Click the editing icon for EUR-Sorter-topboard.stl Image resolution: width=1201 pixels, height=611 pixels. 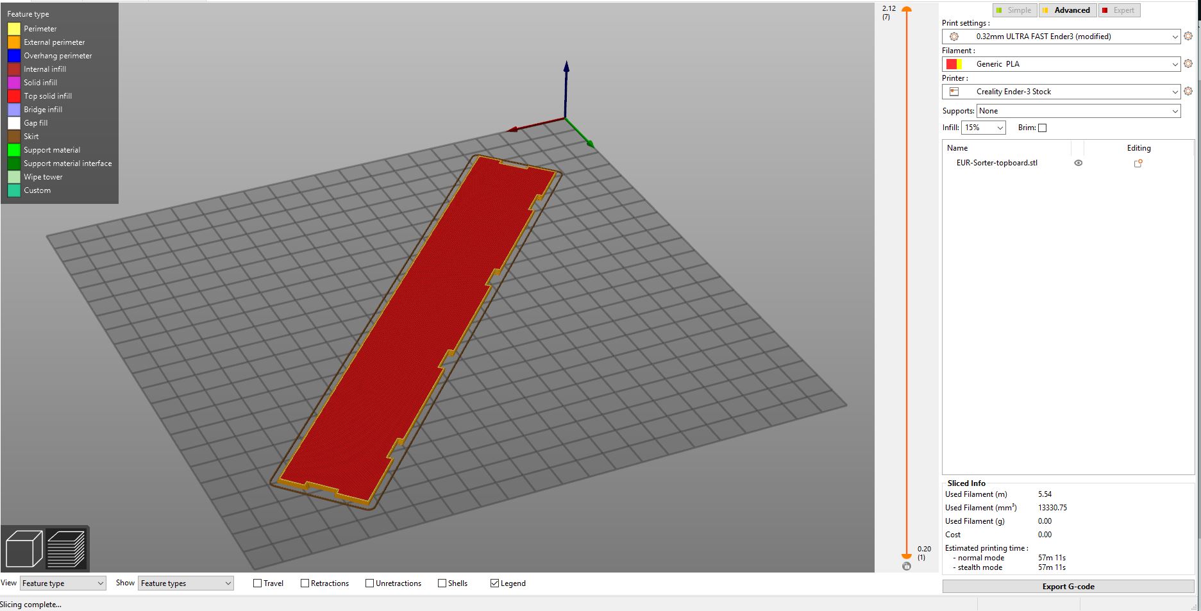pos(1138,163)
